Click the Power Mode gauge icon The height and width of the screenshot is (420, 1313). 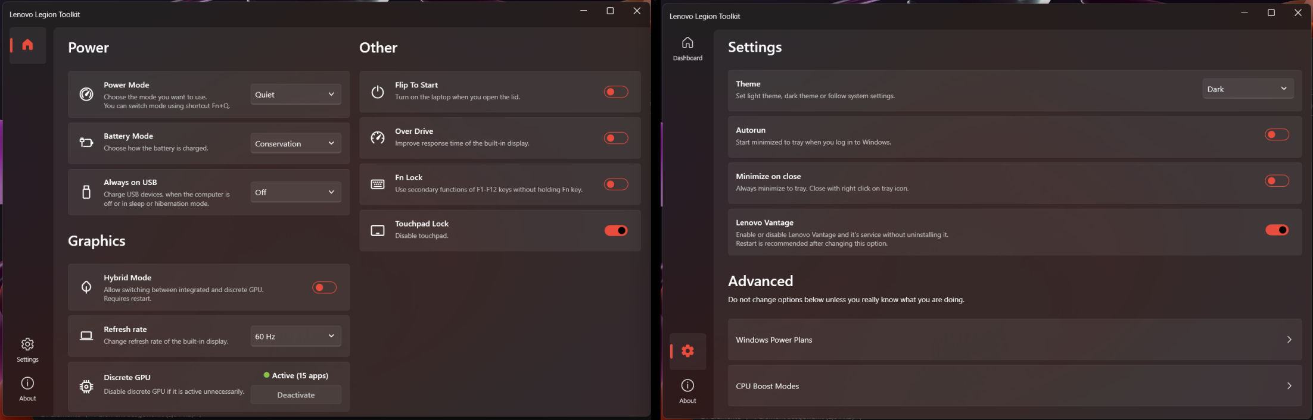point(86,94)
